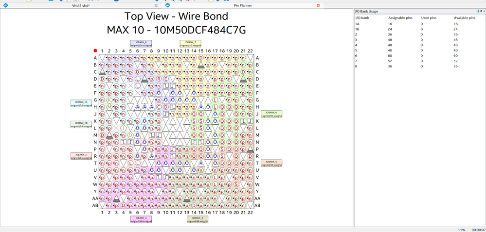
Task: Click the 11% progress indicator in status bar
Action: click(x=462, y=230)
